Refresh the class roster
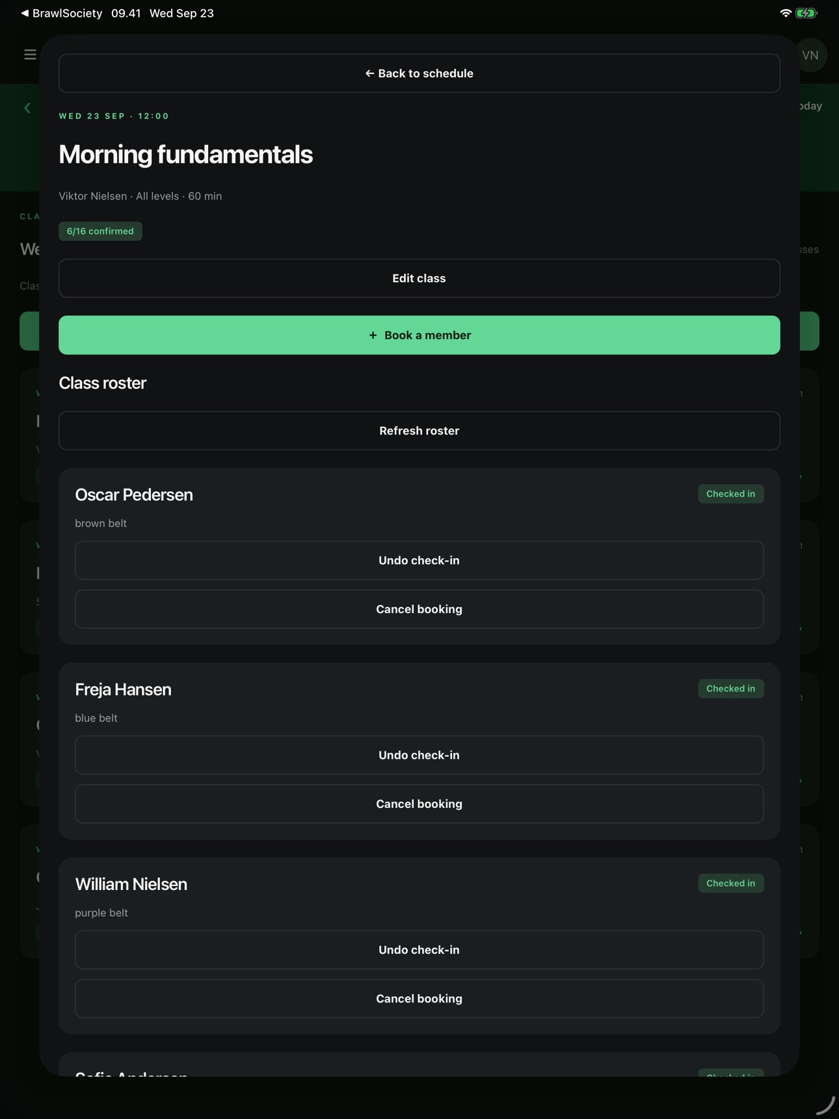Image resolution: width=839 pixels, height=1119 pixels. (419, 431)
